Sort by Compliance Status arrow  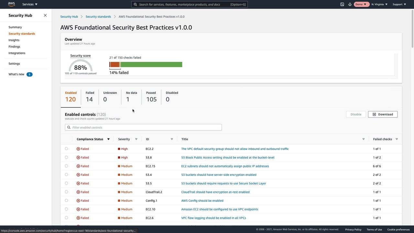108,139
